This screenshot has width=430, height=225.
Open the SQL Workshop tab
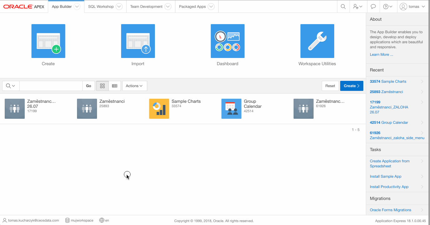101,7
